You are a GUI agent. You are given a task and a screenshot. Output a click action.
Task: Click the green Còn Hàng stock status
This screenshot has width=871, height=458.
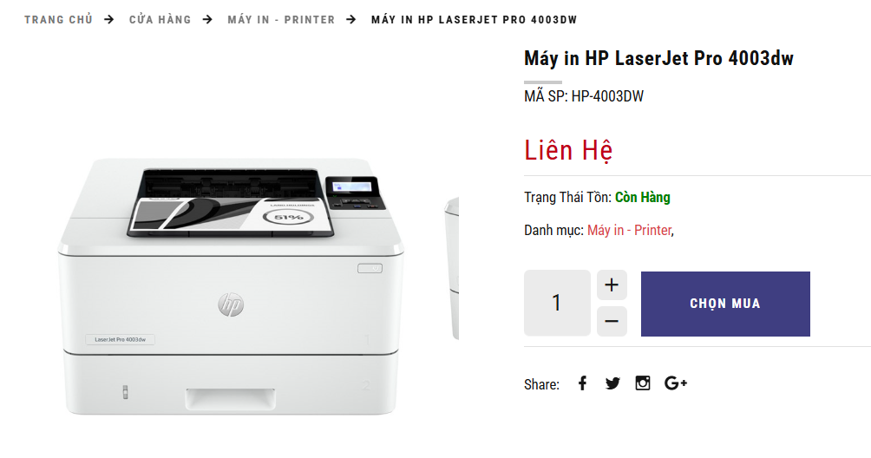643,197
